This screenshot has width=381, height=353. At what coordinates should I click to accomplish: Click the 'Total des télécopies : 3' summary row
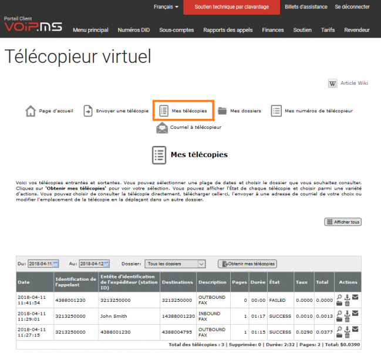(189, 345)
